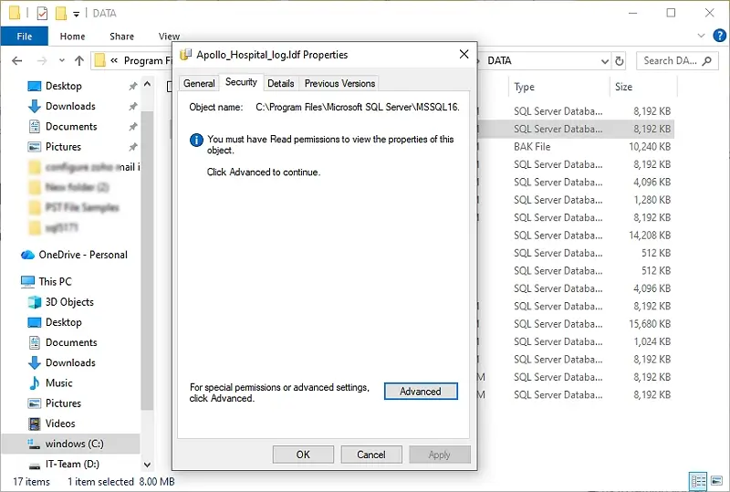Select the Security tab
Viewport: 730px width, 492px height.
(x=241, y=82)
